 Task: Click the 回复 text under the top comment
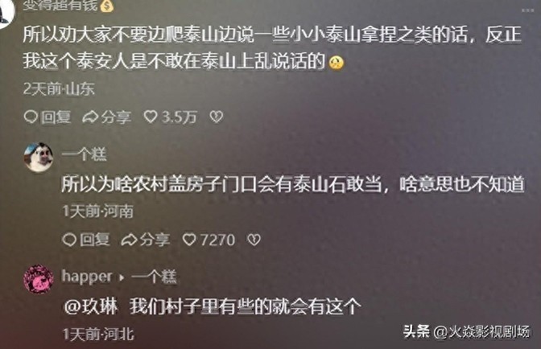tap(56, 117)
